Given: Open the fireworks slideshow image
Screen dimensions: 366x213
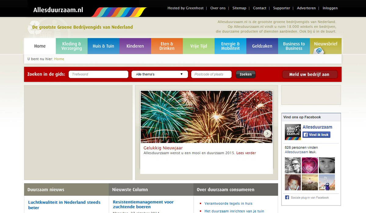Looking at the screenshot, I should click(206, 117).
